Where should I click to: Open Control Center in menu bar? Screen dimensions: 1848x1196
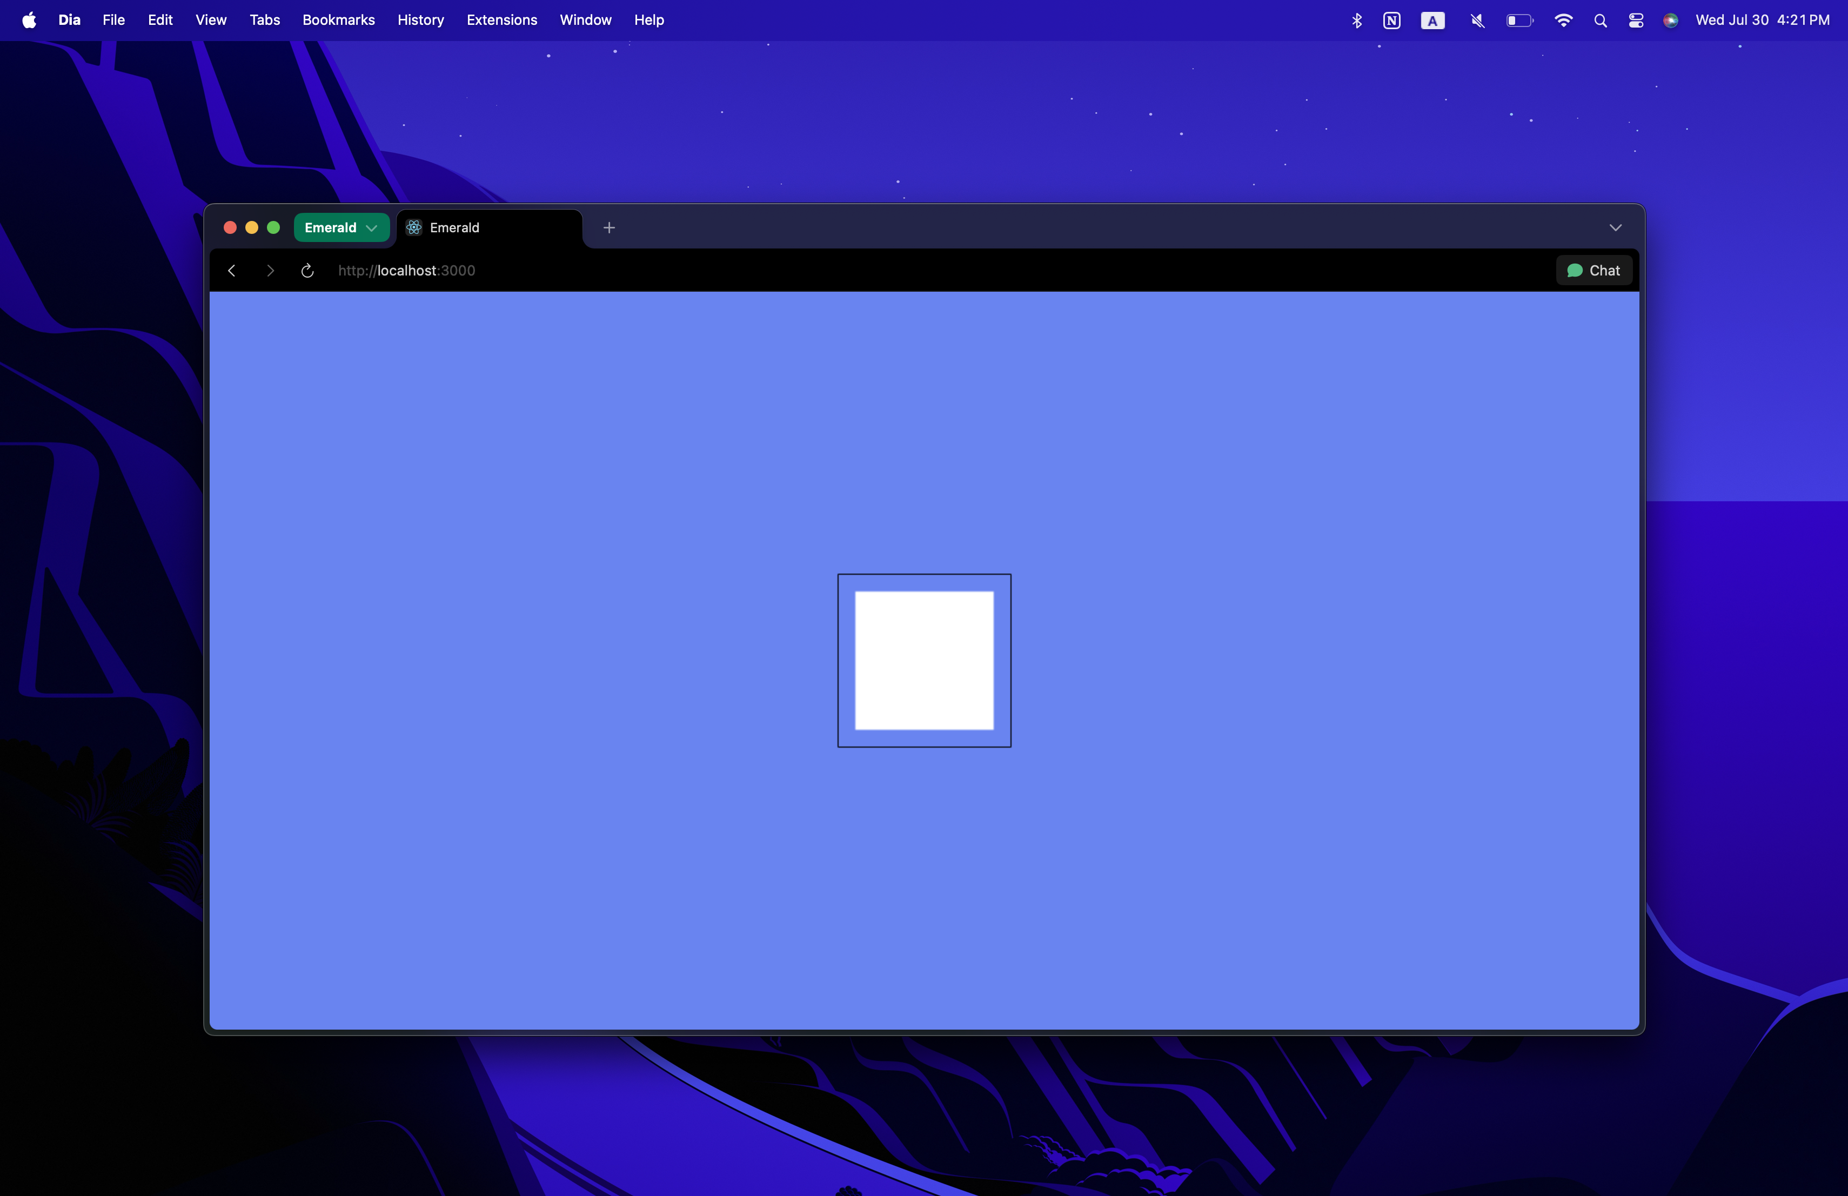tap(1636, 20)
